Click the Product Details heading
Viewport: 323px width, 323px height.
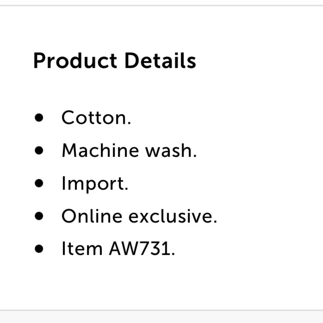pyautogui.click(x=115, y=61)
